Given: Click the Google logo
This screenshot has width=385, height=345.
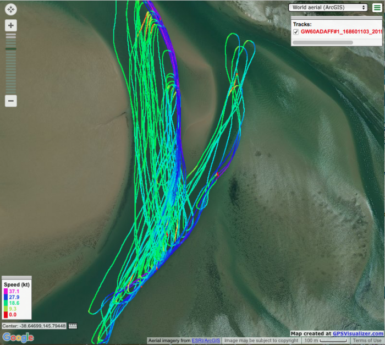Looking at the screenshot, I should [18, 337].
